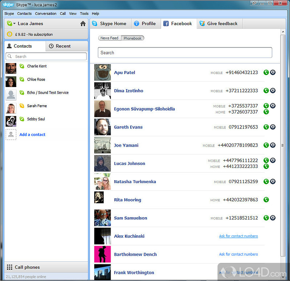
Task: Call Gareth Evans' mobile number
Action: click(x=266, y=127)
